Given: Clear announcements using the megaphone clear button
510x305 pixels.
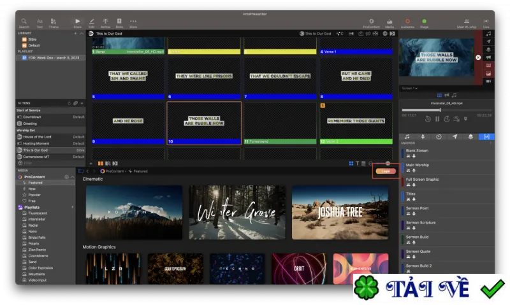Looking at the screenshot, I should pos(488,57).
